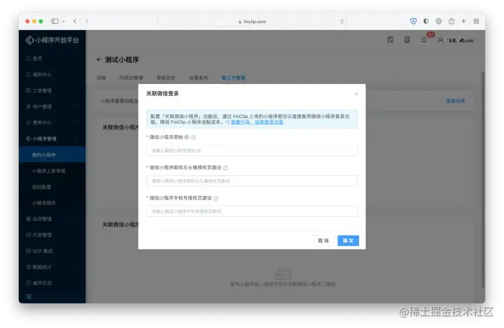Screen dimensions: 504x328
Task: Collapse sidebar with the hamburger icon
Action: pyautogui.click(x=29, y=297)
